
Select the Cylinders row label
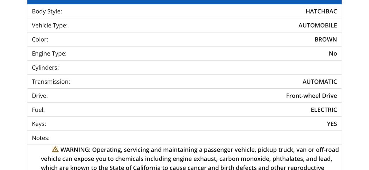[45, 68]
